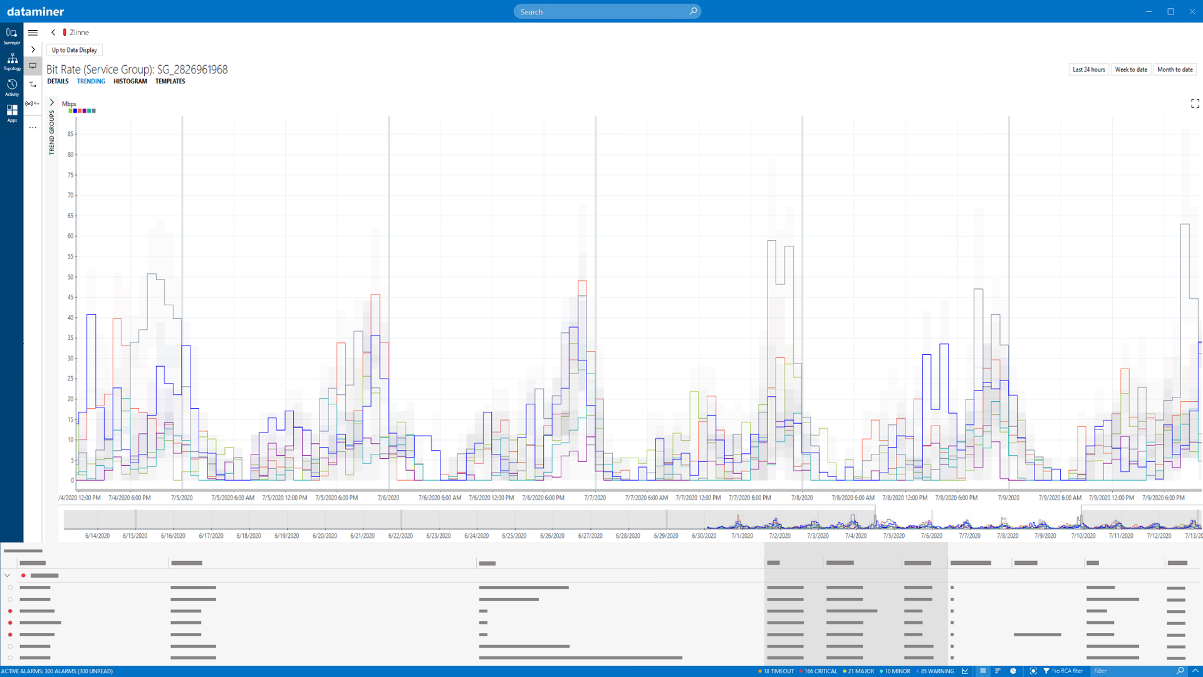Toggle fullscreen view of the trend graph
This screenshot has width=1203, height=677.
click(x=1194, y=103)
